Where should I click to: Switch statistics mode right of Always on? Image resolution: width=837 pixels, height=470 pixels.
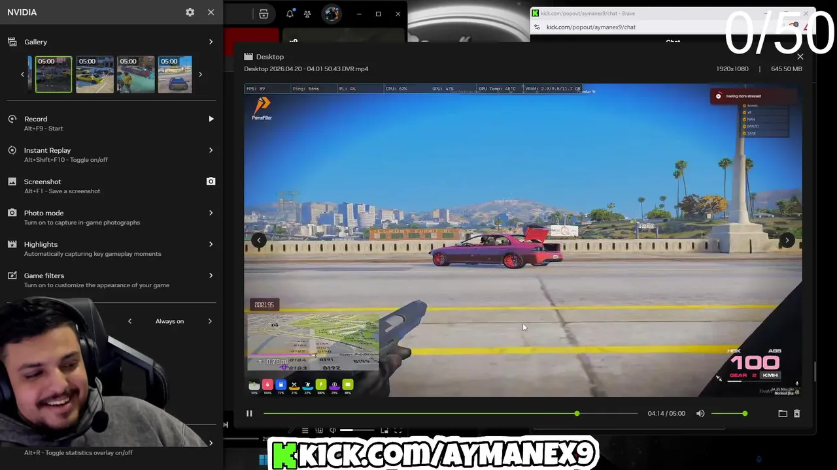tap(210, 321)
